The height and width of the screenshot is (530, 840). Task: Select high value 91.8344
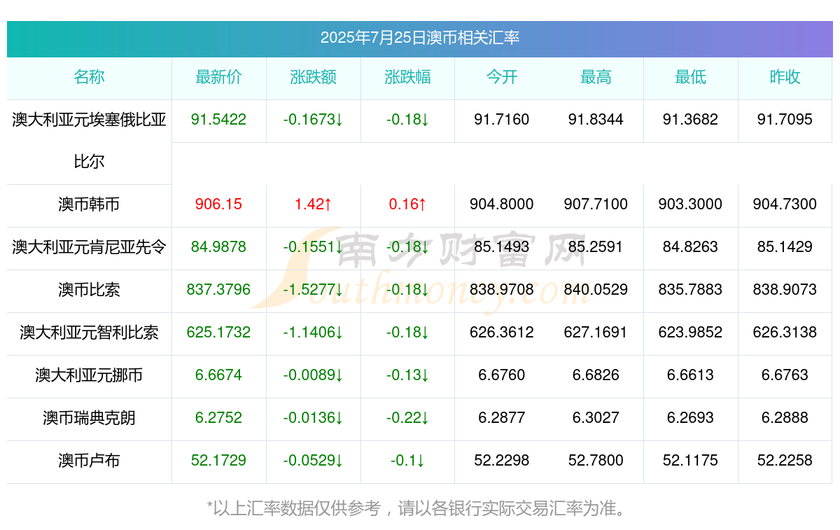click(x=596, y=120)
